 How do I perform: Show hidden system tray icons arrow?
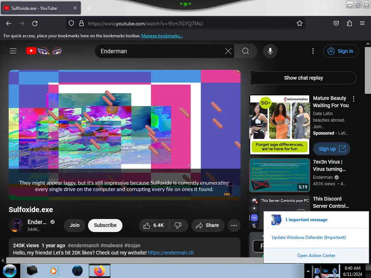(308, 271)
